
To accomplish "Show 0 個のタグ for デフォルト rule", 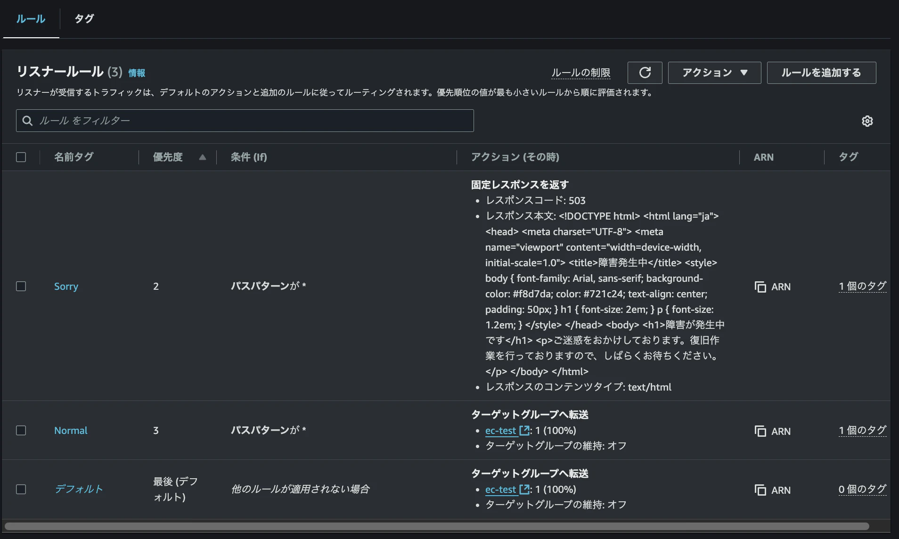I will pyautogui.click(x=862, y=489).
